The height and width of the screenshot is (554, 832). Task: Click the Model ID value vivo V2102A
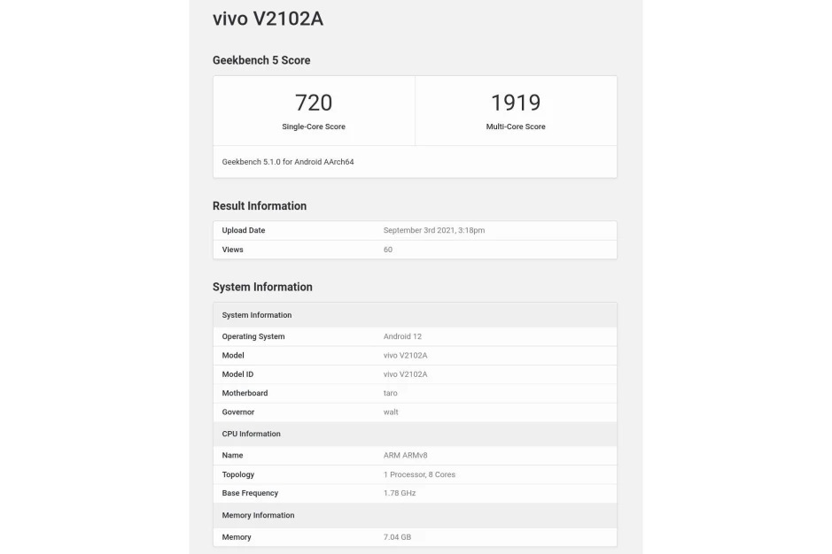pyautogui.click(x=406, y=374)
